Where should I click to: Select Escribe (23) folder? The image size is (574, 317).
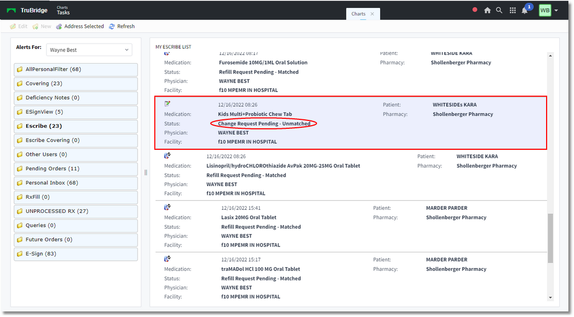click(76, 126)
